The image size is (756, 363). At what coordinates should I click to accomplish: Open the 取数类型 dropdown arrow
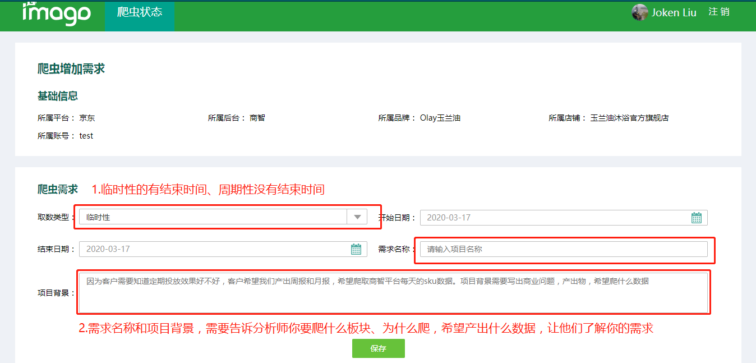[357, 217]
